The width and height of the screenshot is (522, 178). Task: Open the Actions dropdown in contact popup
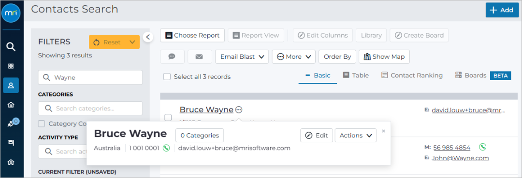click(x=356, y=136)
